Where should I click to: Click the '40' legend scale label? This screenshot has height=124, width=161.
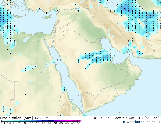[x=67, y=123]
